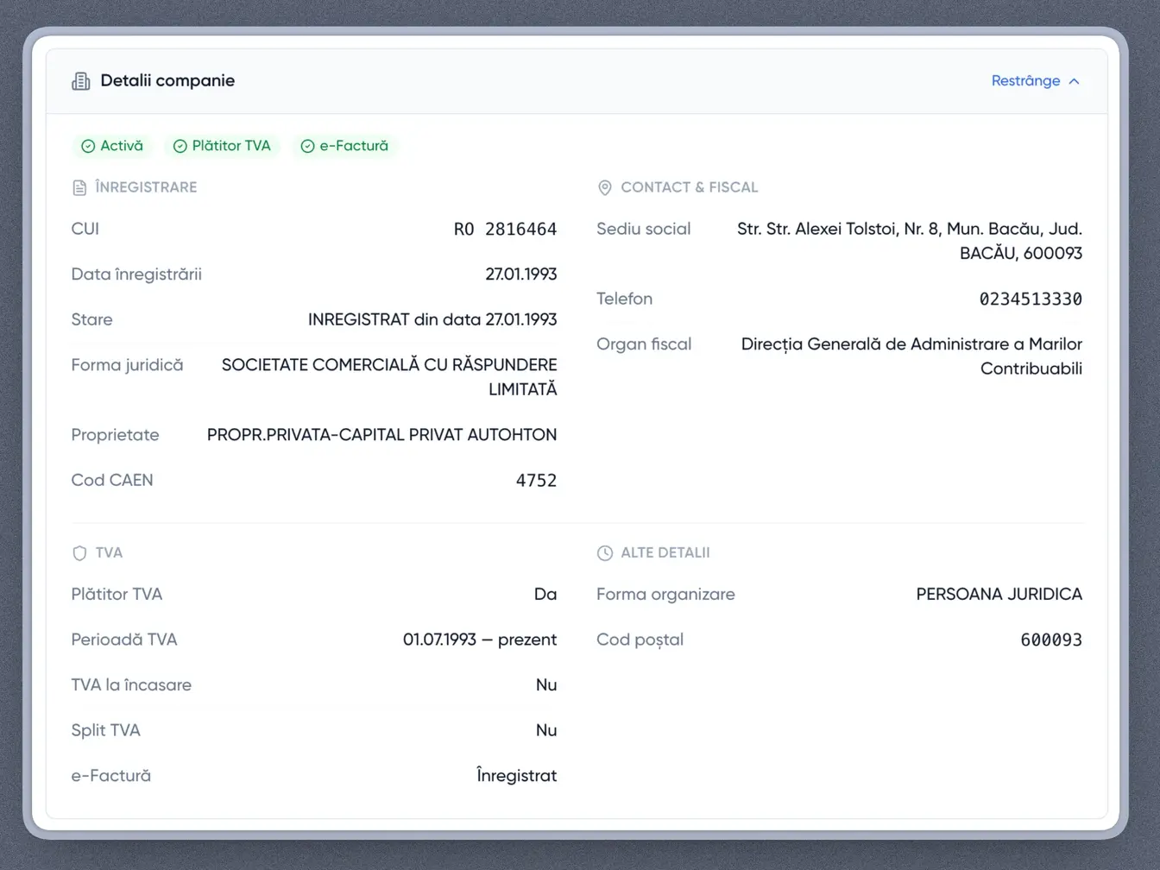Screen dimensions: 1160x870
Task: Click the e-Factură Înregistrat value
Action: pyautogui.click(x=516, y=776)
